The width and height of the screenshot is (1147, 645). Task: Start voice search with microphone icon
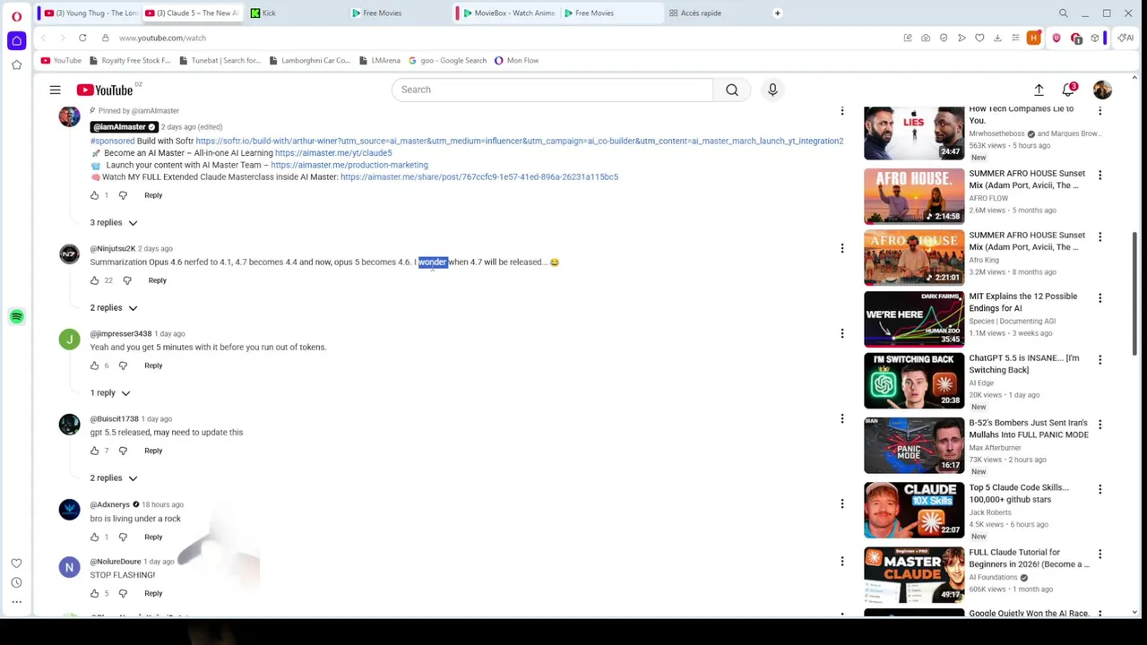click(772, 90)
